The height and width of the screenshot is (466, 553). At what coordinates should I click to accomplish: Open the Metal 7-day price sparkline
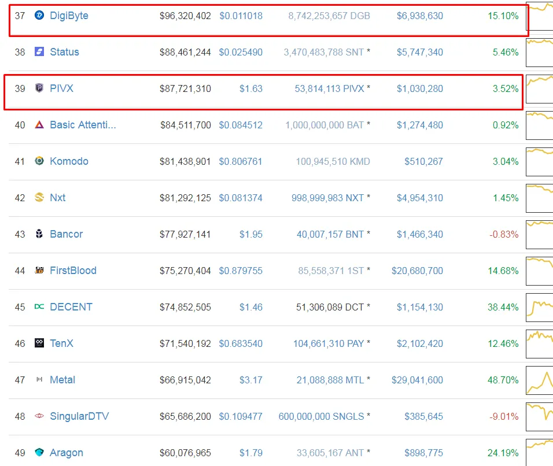click(540, 380)
